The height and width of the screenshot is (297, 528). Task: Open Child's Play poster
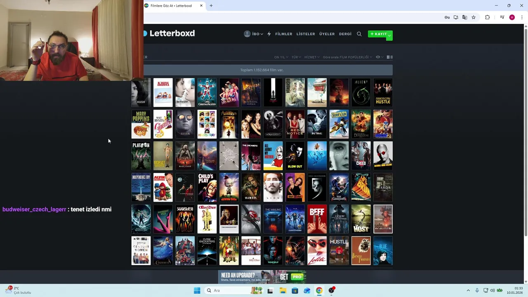click(x=207, y=187)
